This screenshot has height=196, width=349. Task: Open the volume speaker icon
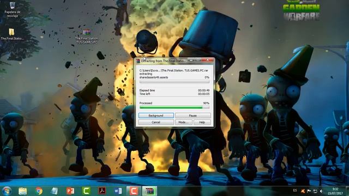pyautogui.click(x=322, y=191)
